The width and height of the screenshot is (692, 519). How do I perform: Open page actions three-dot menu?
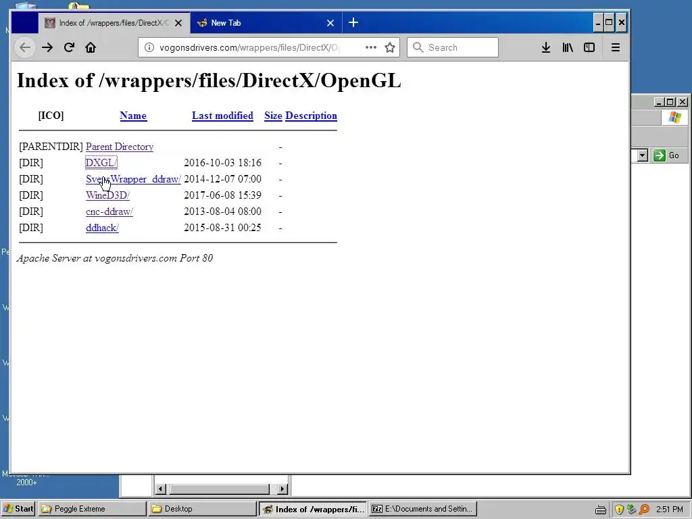click(371, 47)
